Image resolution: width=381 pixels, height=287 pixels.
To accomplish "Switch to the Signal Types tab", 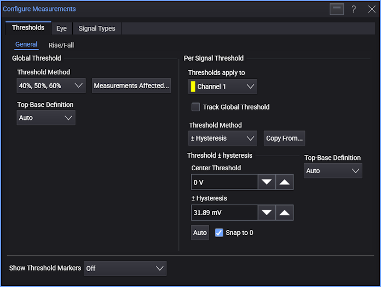I will (97, 28).
